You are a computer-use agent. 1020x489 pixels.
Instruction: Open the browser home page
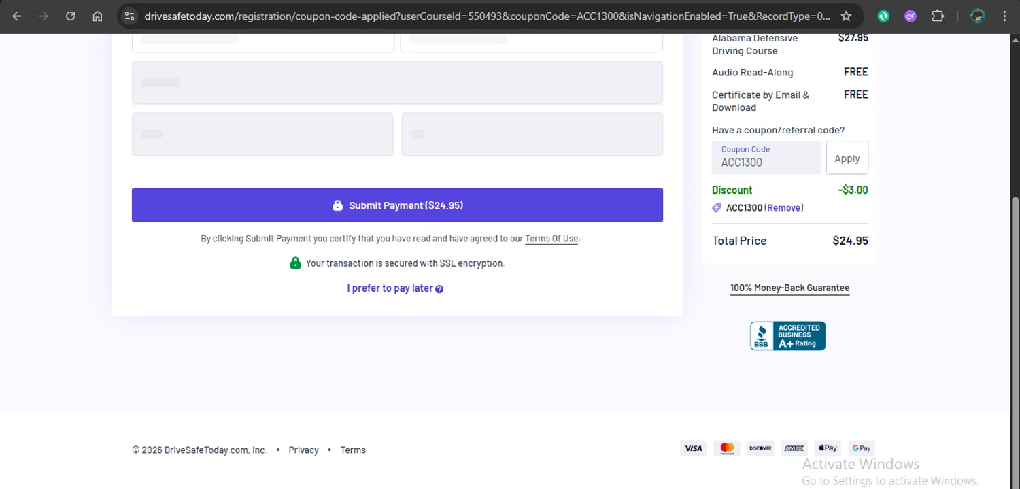tap(98, 16)
